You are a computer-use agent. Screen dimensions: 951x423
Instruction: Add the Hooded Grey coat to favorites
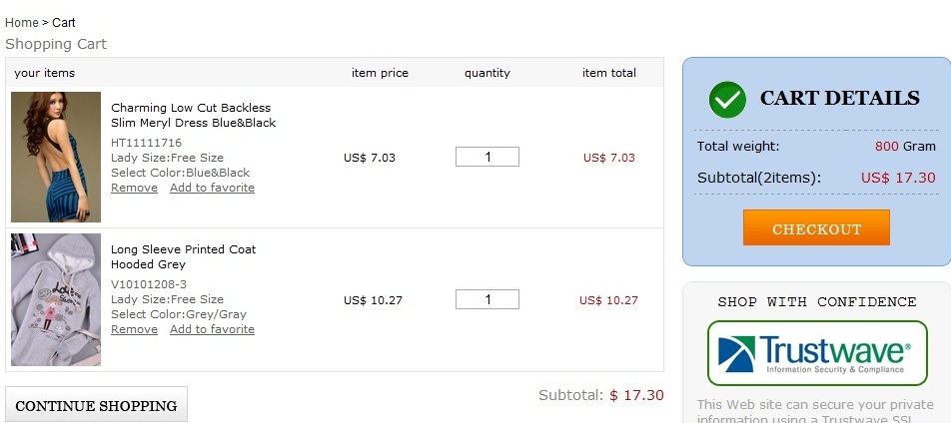pyautogui.click(x=212, y=329)
